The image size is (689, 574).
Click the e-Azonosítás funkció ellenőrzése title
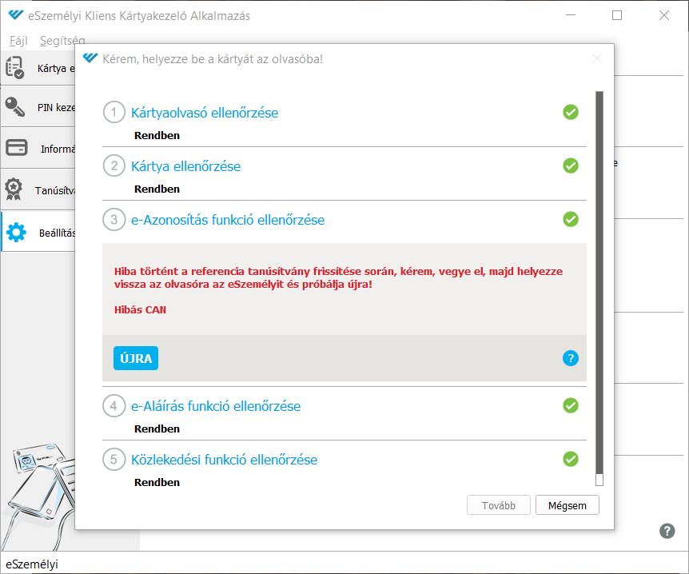coord(228,220)
